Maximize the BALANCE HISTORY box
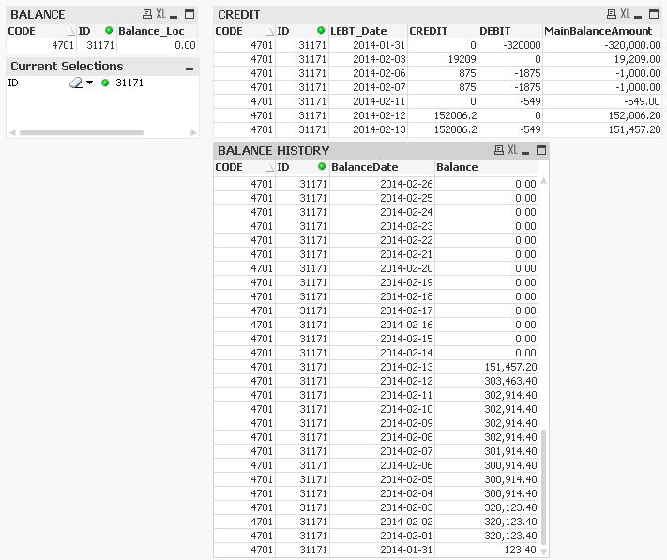Screen dimensions: 667x560 pyautogui.click(x=541, y=150)
